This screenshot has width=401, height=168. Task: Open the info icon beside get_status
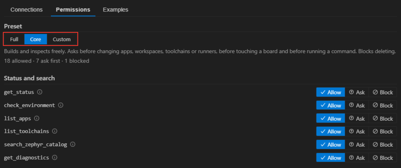pos(40,92)
